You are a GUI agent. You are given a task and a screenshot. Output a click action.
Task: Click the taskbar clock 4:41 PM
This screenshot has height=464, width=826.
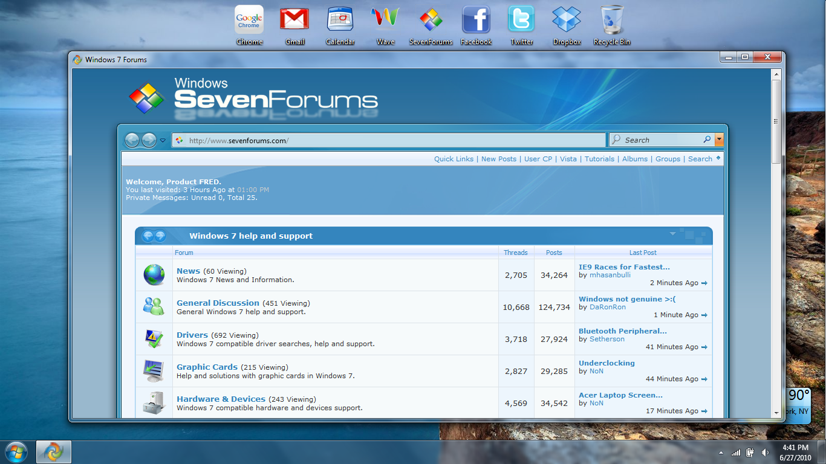click(x=795, y=448)
